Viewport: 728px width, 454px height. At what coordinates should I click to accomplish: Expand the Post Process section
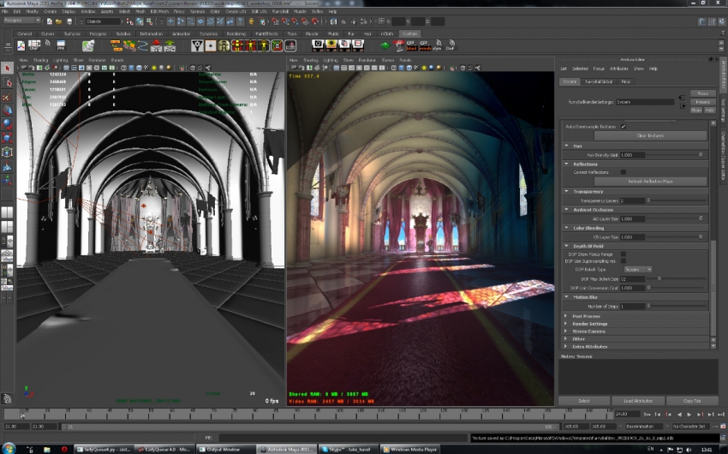click(x=566, y=316)
